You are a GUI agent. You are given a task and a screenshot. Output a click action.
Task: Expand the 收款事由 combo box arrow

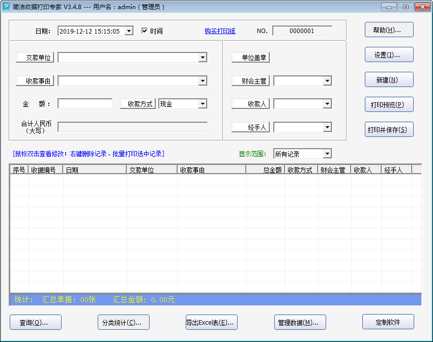[x=203, y=81]
